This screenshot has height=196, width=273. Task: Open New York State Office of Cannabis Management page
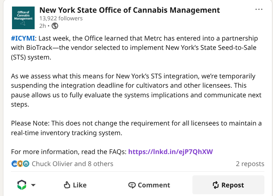pos(130,10)
